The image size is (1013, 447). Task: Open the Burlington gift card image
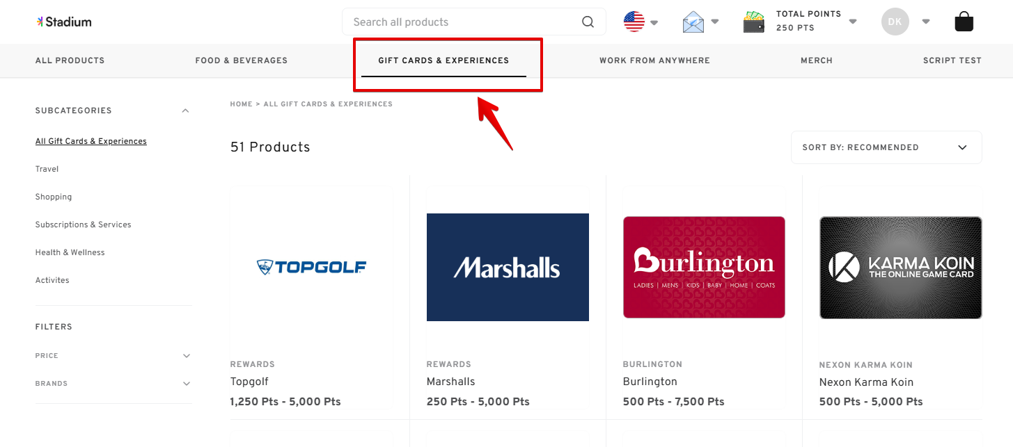[704, 267]
